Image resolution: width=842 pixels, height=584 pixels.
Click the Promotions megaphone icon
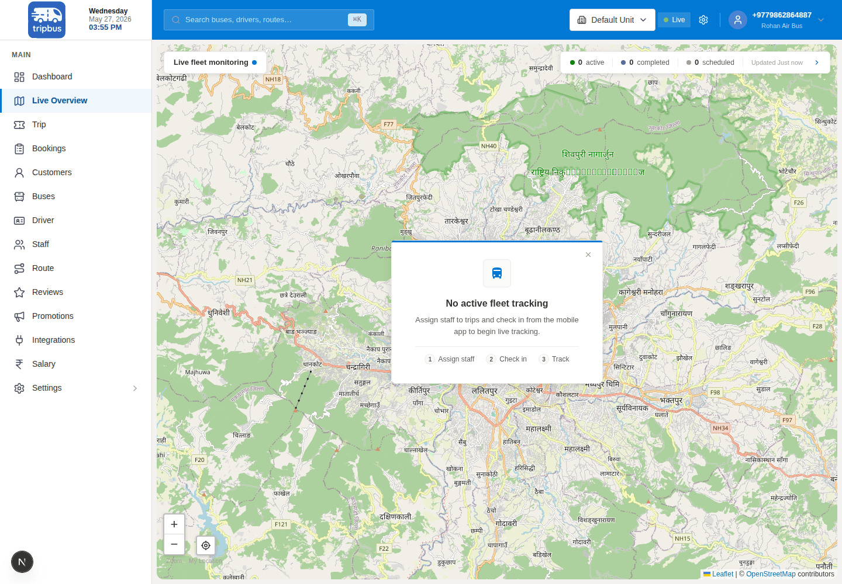coord(19,317)
